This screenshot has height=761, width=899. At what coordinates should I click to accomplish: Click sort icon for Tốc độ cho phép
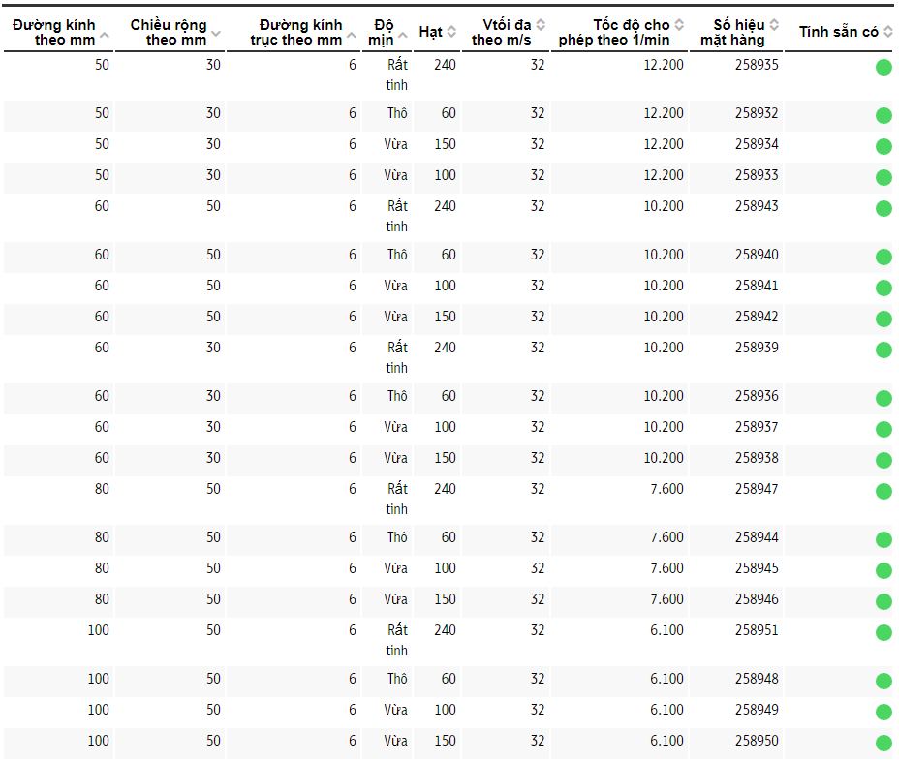click(679, 25)
